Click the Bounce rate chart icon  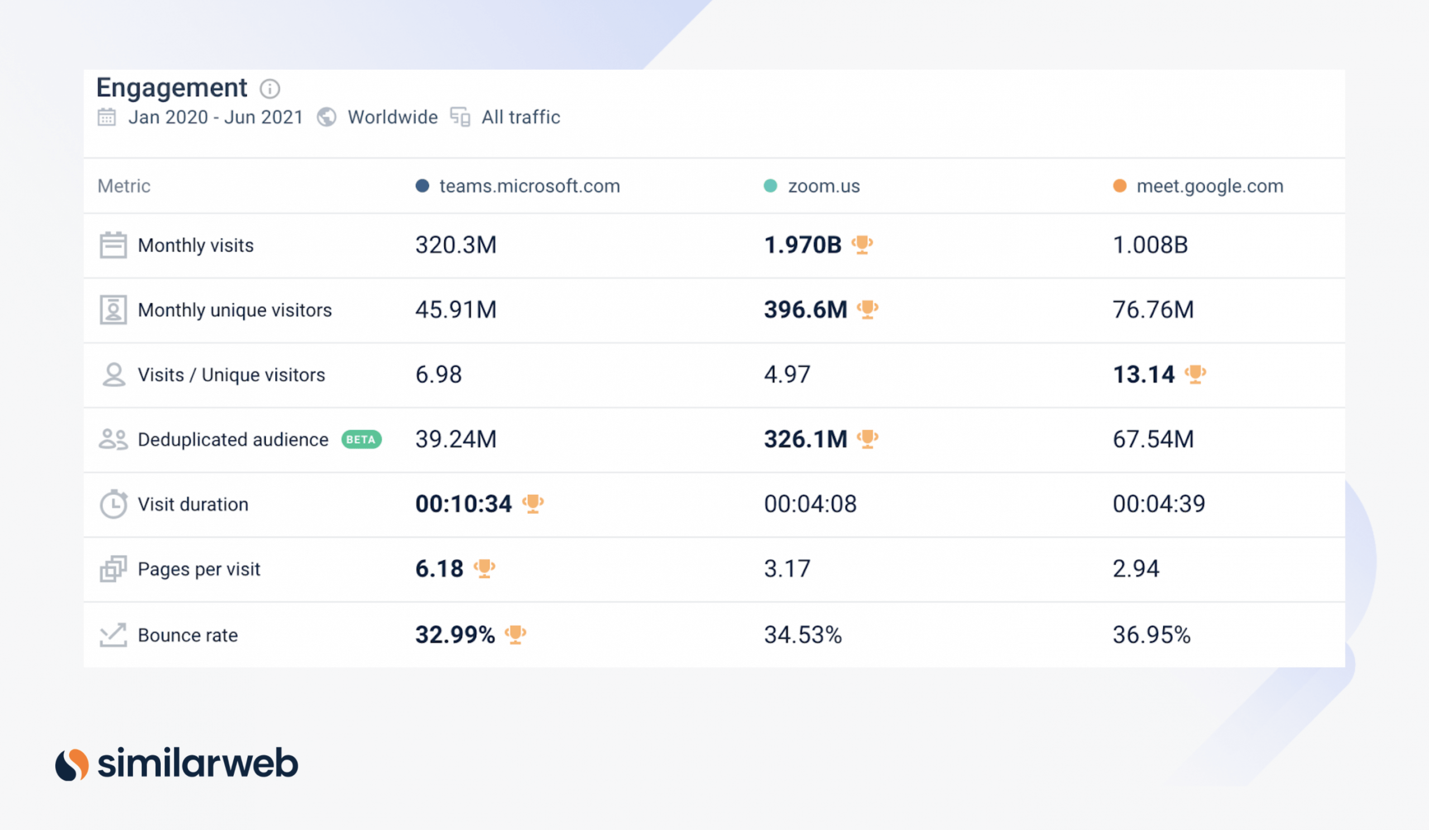pos(113,635)
